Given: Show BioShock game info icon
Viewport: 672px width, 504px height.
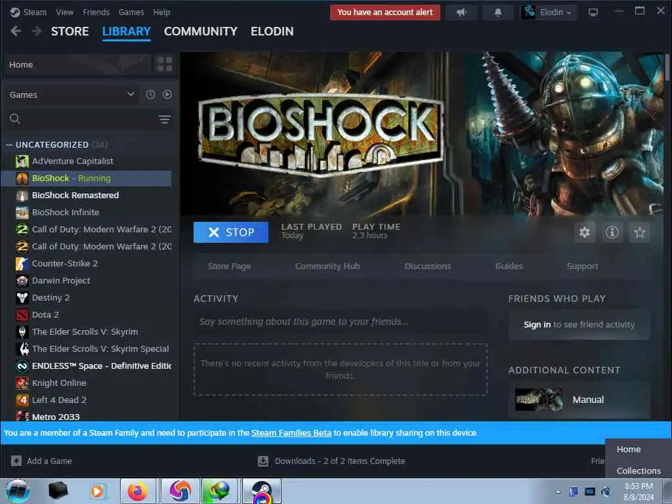Looking at the screenshot, I should click(x=612, y=232).
